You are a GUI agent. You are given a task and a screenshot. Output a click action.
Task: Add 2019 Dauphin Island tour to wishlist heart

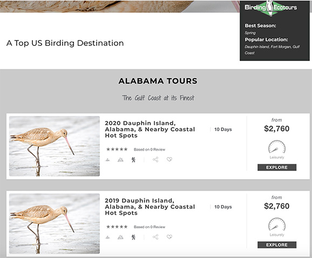pyautogui.click(x=169, y=237)
